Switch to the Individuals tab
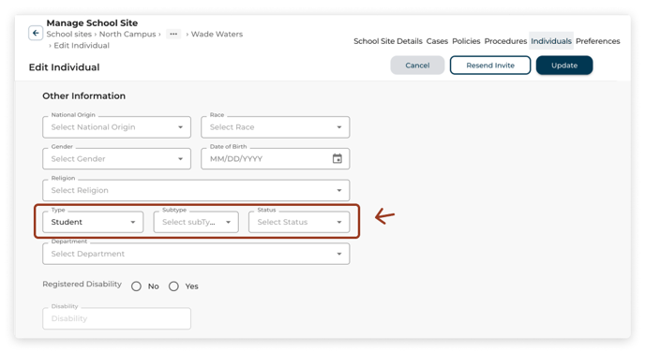 tap(551, 41)
